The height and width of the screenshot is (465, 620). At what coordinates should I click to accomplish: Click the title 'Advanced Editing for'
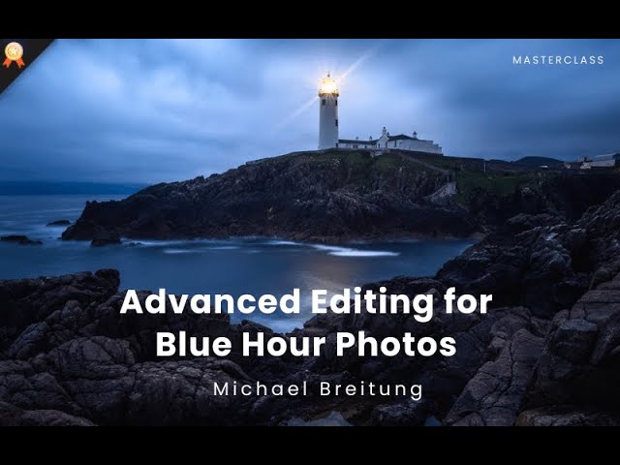coord(306,302)
